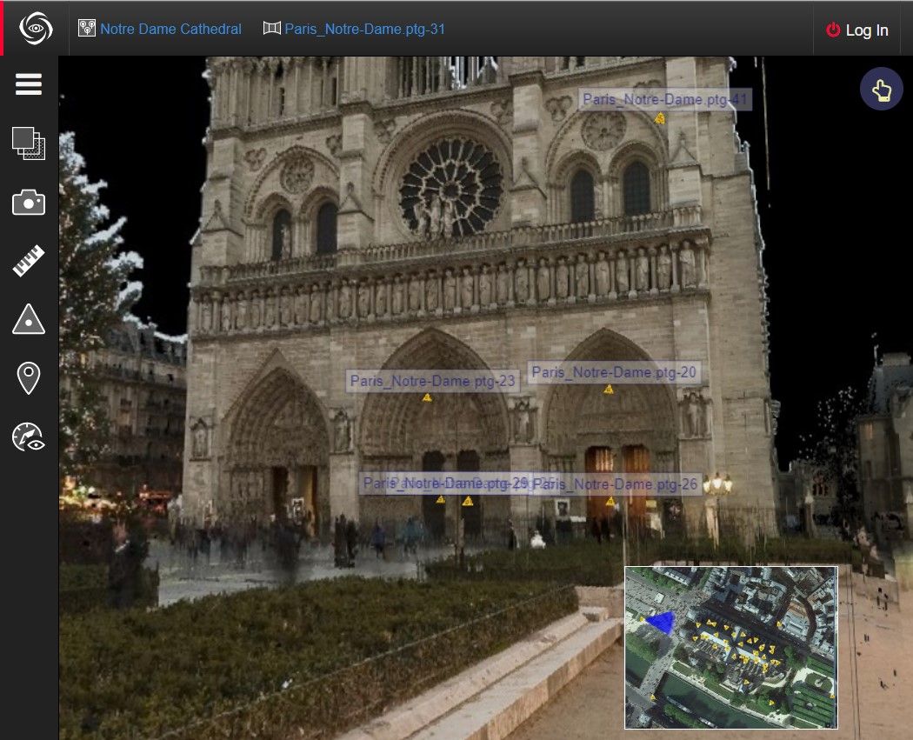Click the triangle scan position icon in the sidebar
Image resolution: width=913 pixels, height=740 pixels.
(x=29, y=319)
